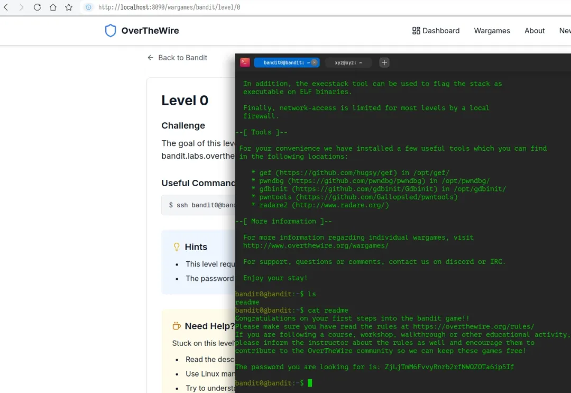Switch to the bandit0@bandit terminal tab
The width and height of the screenshot is (571, 393).
(x=286, y=62)
